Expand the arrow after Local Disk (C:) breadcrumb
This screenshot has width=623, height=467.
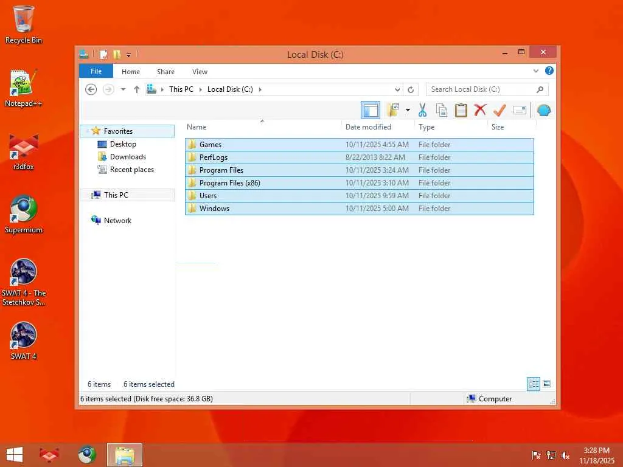(x=260, y=90)
